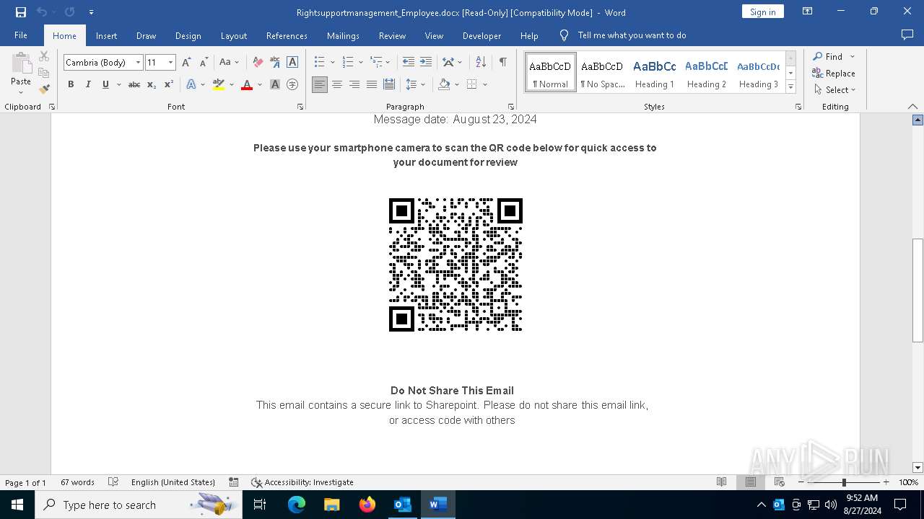Viewport: 924px width, 519px height.
Task: Open Microsoft Edge from taskbar
Action: pos(297,505)
